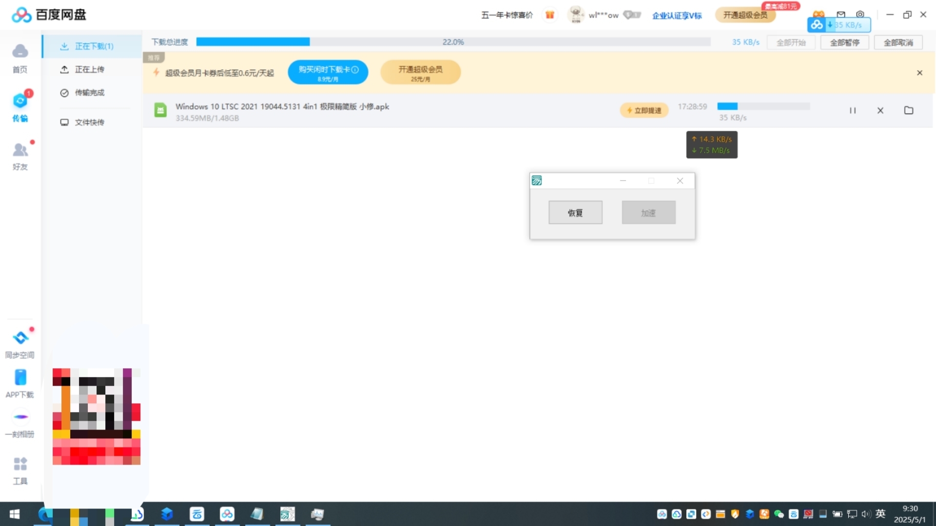Open the WeChat icon in system tray
The height and width of the screenshot is (526, 936).
pyautogui.click(x=779, y=514)
